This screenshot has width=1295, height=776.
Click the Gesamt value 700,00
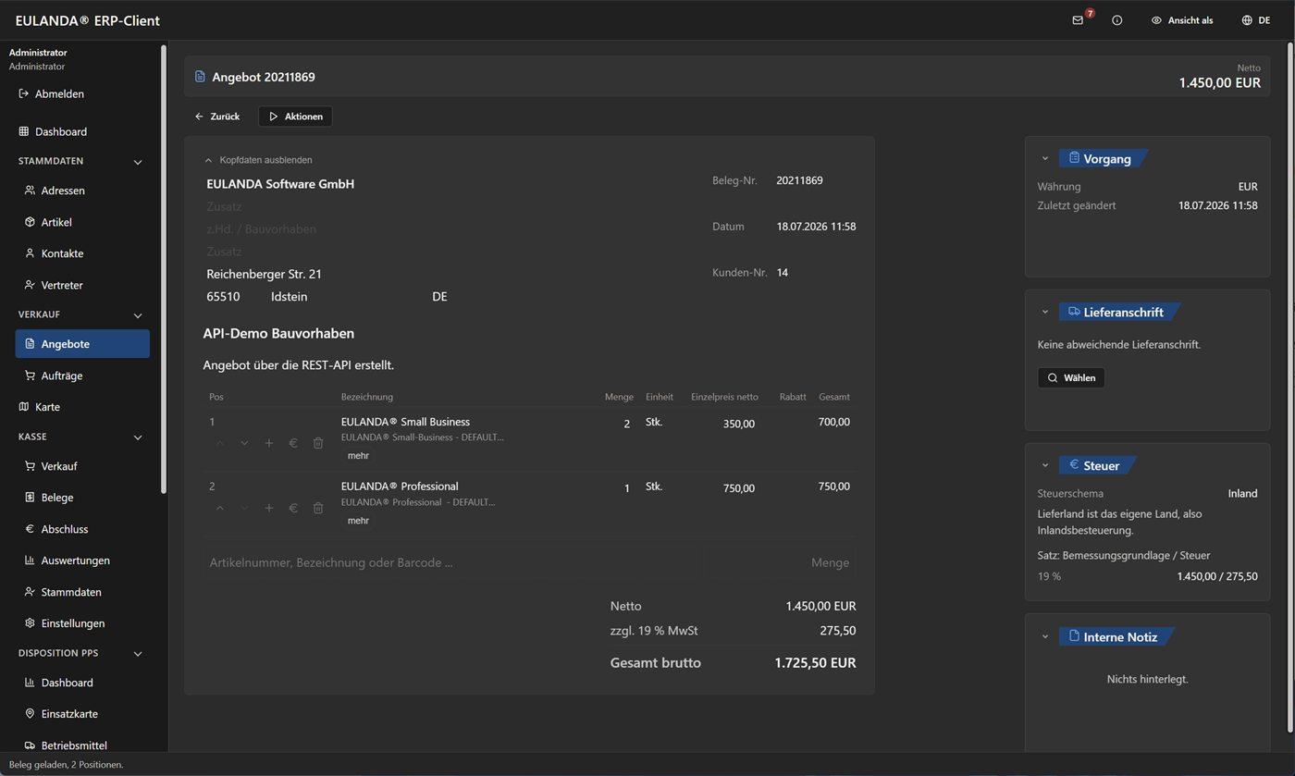tap(833, 422)
